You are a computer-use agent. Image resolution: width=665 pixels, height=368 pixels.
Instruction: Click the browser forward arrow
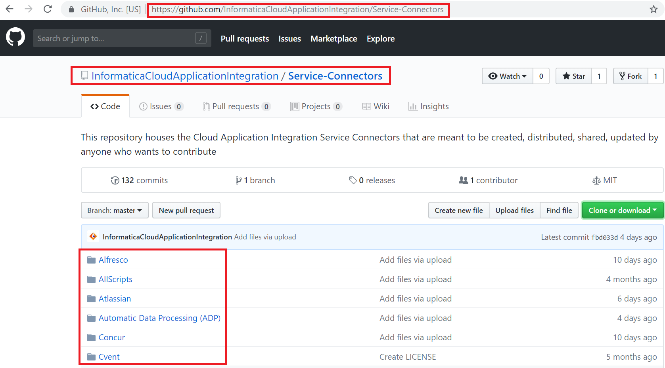tap(29, 9)
